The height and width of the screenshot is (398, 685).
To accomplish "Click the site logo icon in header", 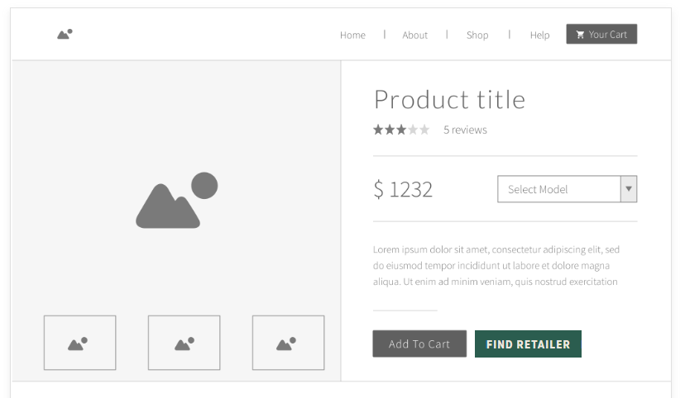I will pyautogui.click(x=65, y=34).
